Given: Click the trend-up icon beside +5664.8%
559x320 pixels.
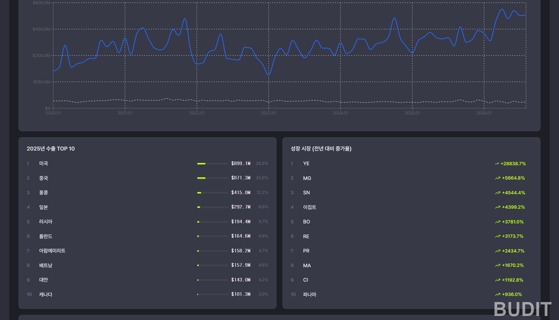Looking at the screenshot, I should click(x=498, y=178).
